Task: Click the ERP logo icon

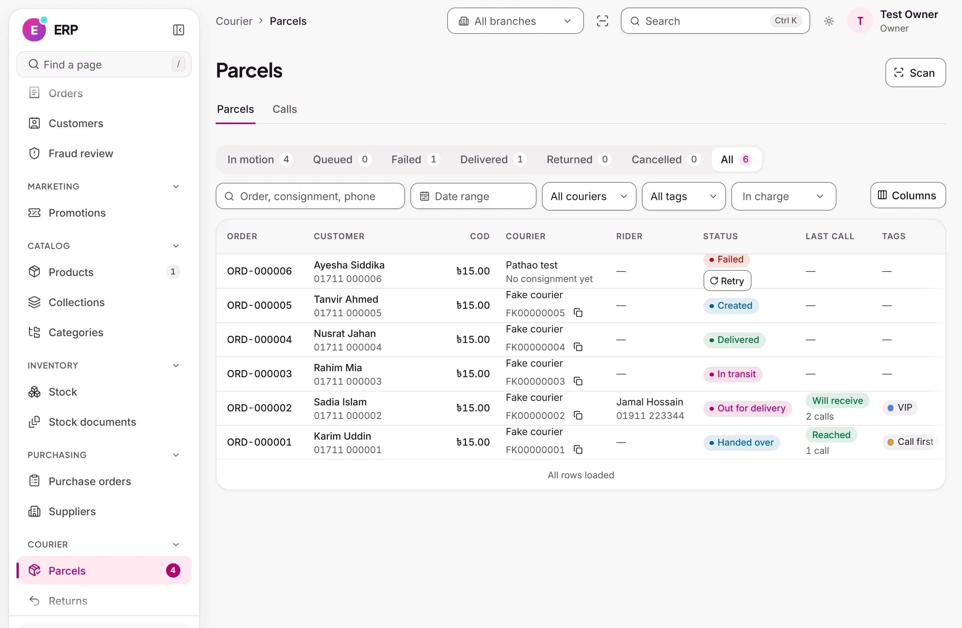Action: (34, 29)
